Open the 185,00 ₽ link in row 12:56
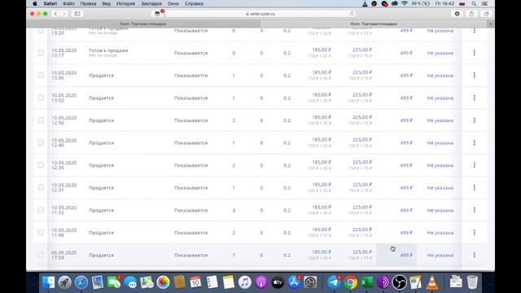521x293 pixels. (x=322, y=117)
